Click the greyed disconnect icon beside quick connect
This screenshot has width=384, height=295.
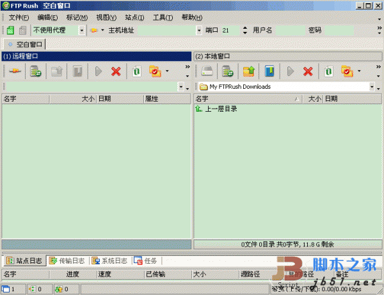pyautogui.click(x=23, y=30)
